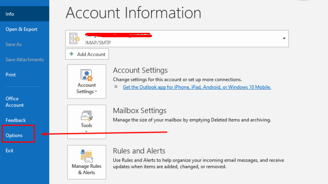The height and width of the screenshot is (184, 328).
Task: Open the Get the Outlook app link
Action: point(197,87)
